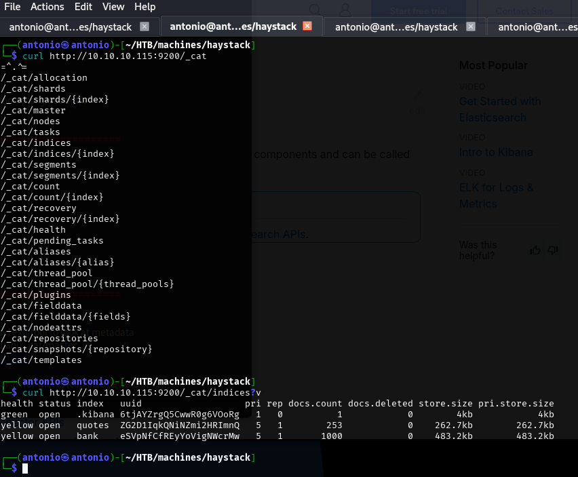Image resolution: width=578 pixels, height=477 pixels.
Task: Click the bank index name cell
Action: tap(88, 436)
